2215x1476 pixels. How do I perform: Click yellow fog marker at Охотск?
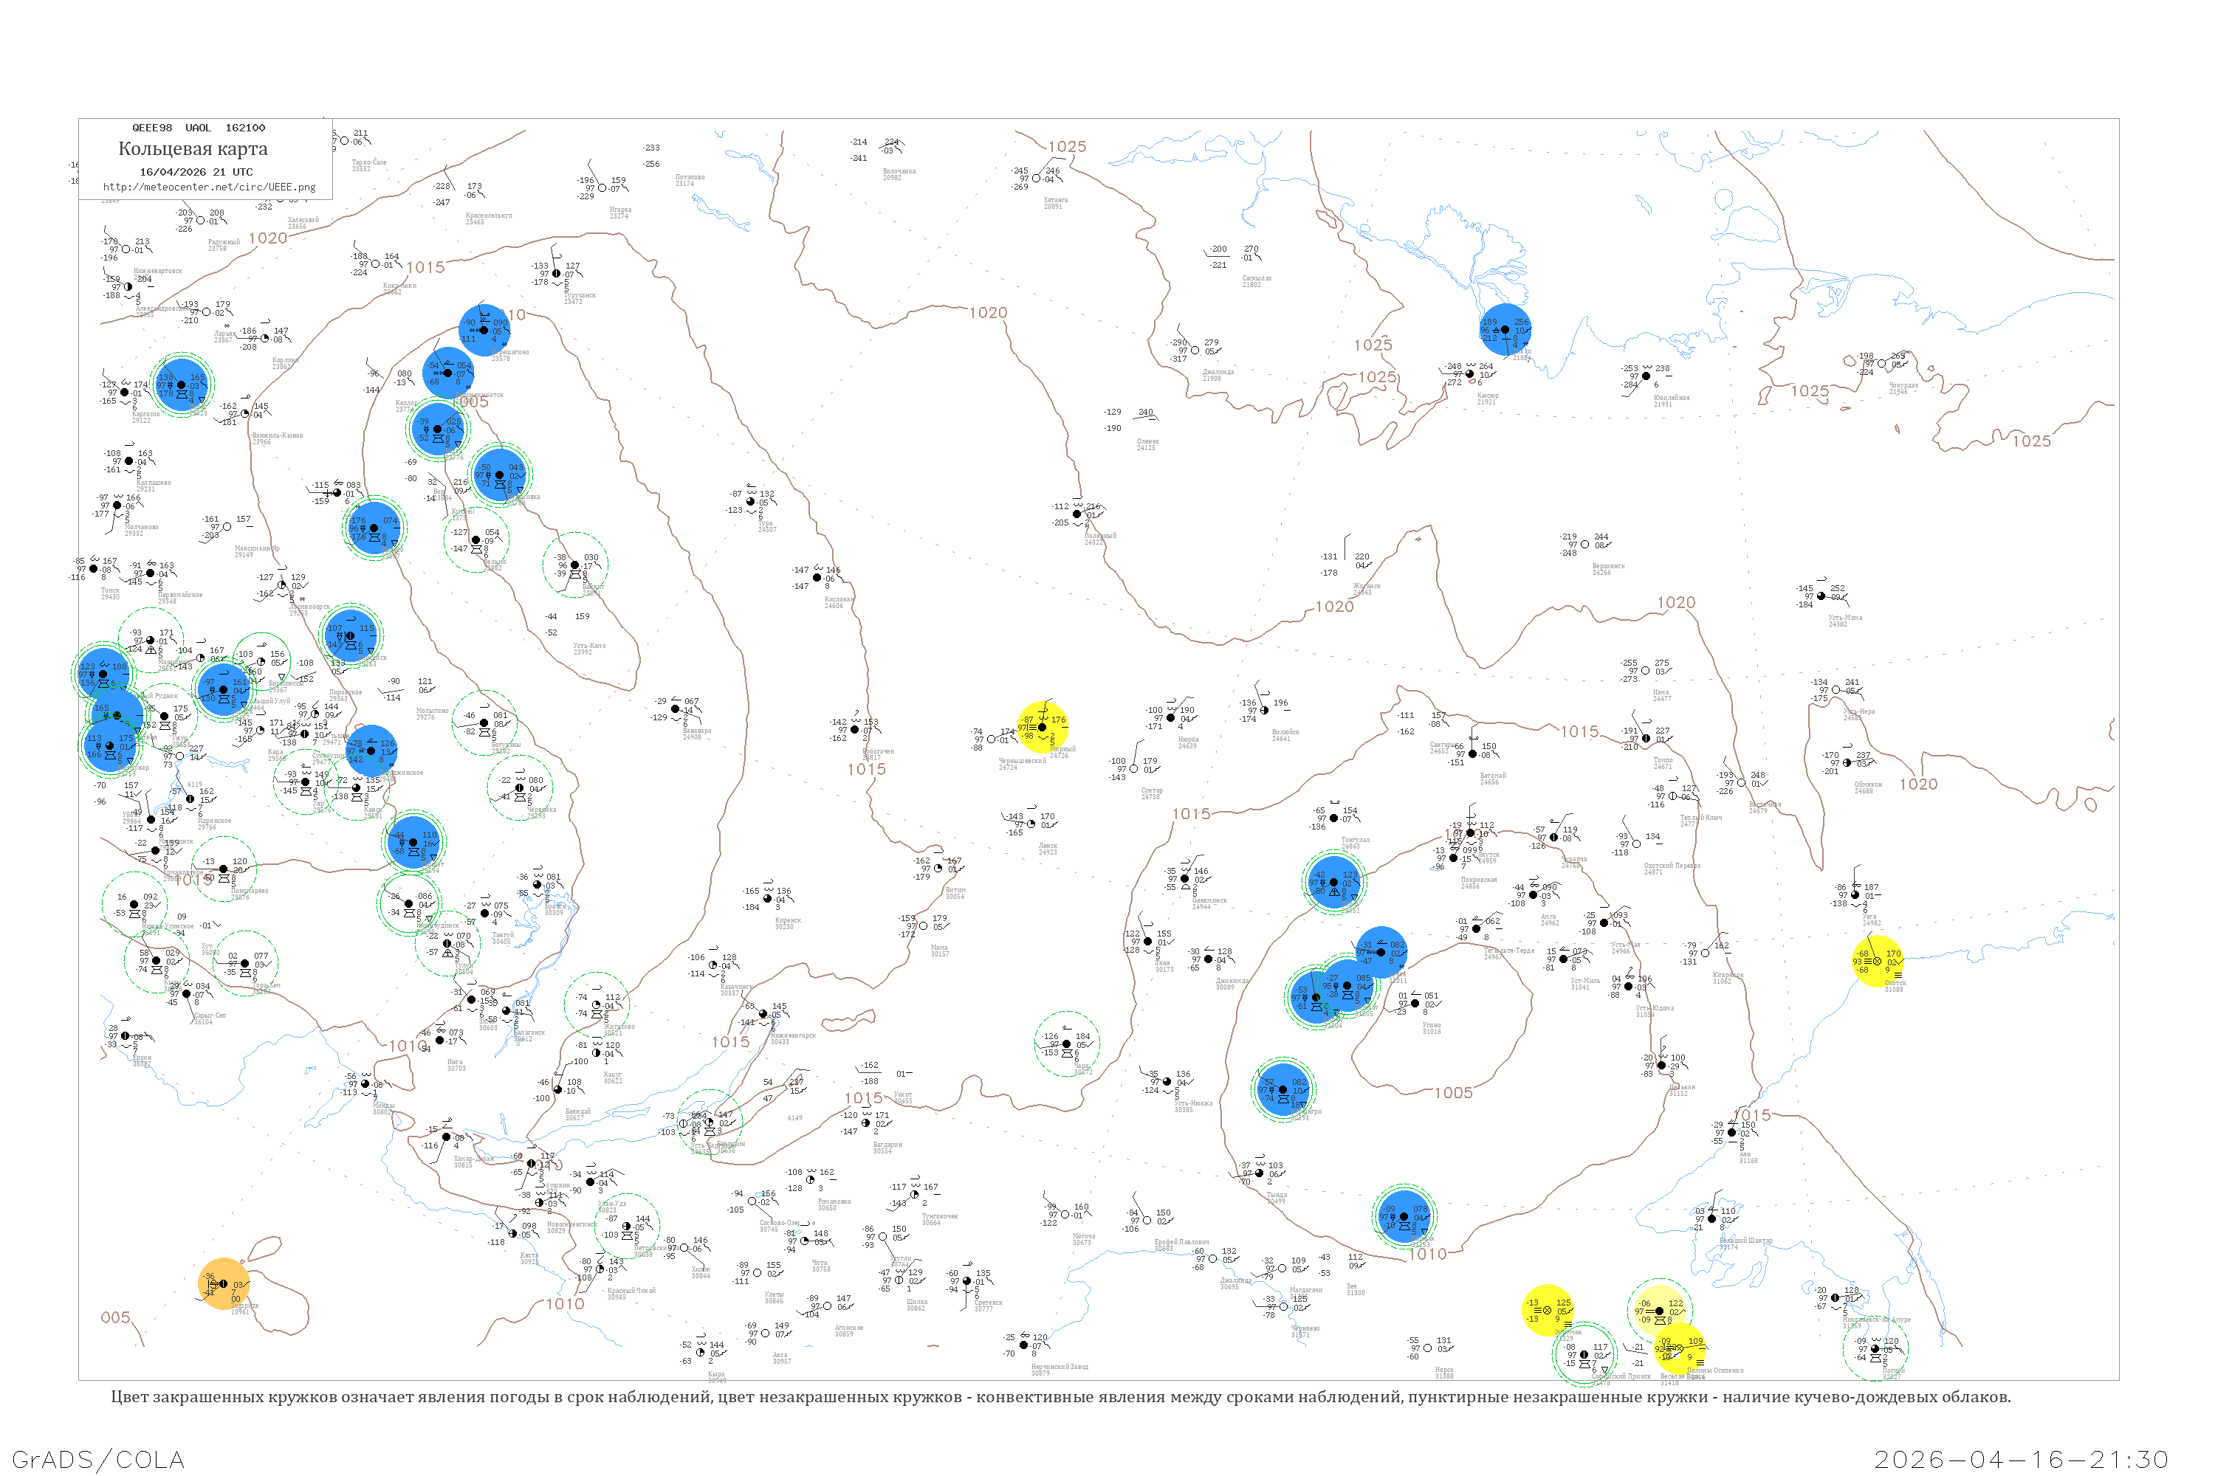pos(1877,961)
